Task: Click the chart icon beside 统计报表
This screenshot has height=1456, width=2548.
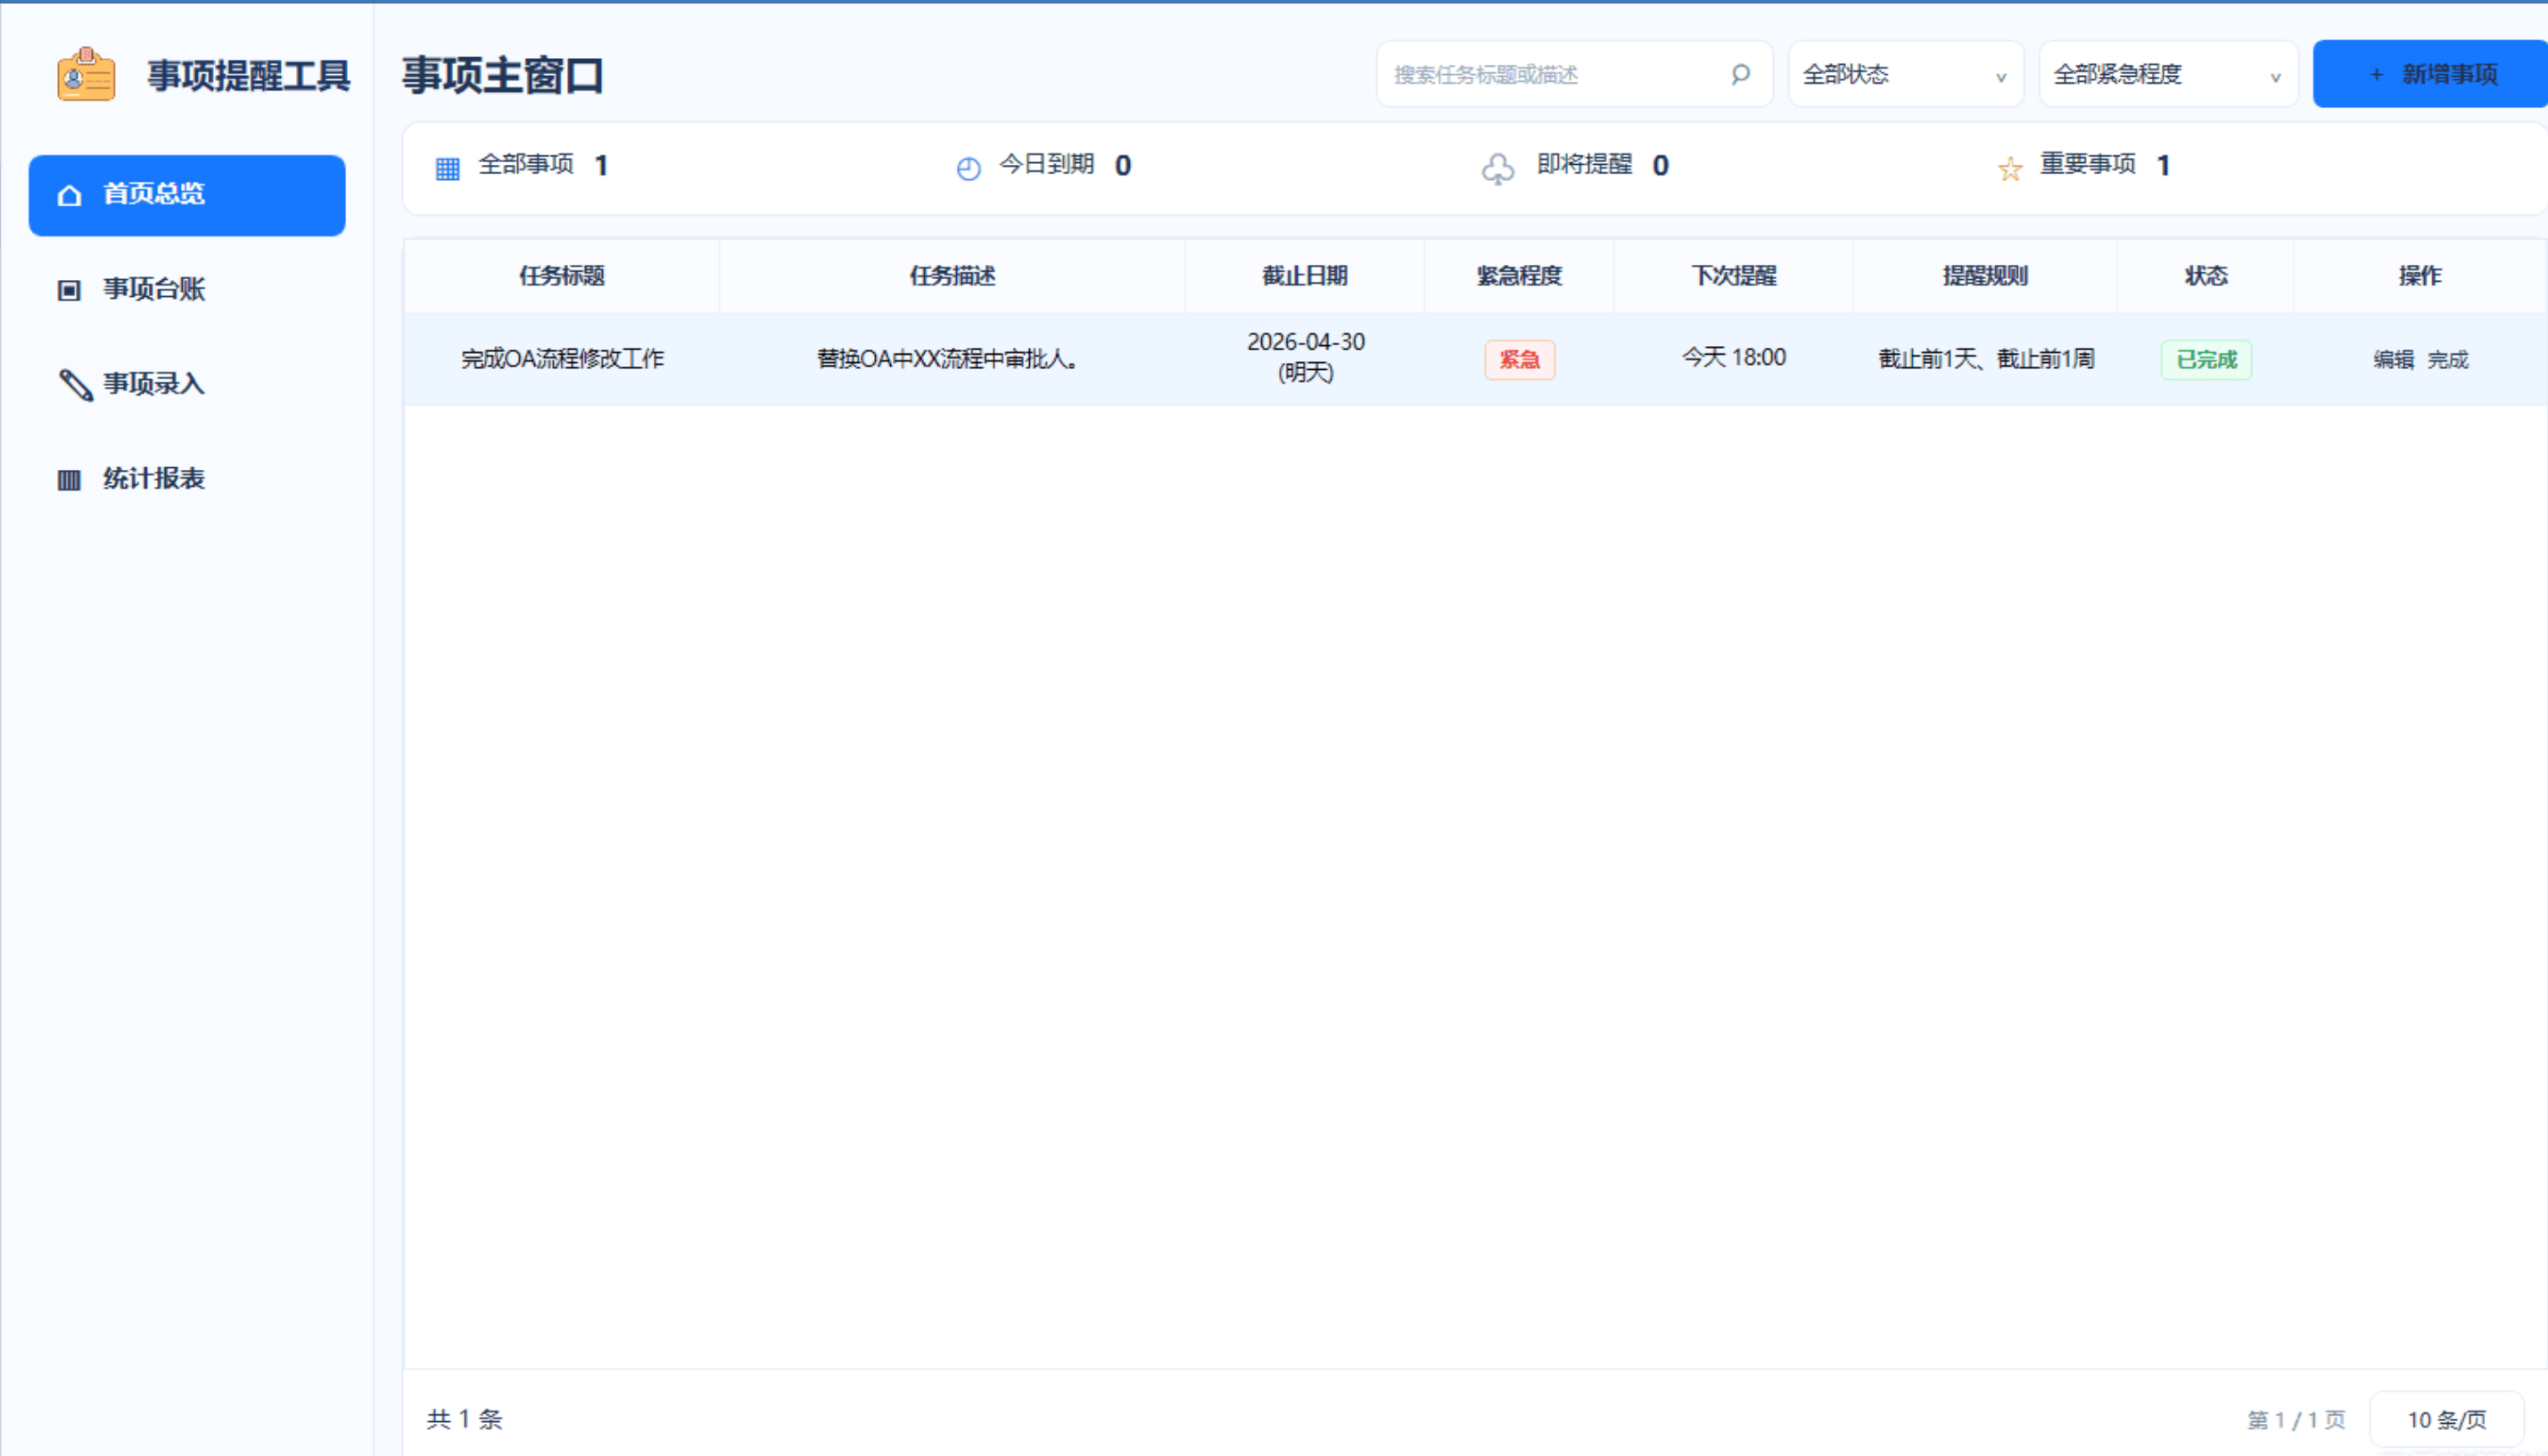Action: click(69, 480)
